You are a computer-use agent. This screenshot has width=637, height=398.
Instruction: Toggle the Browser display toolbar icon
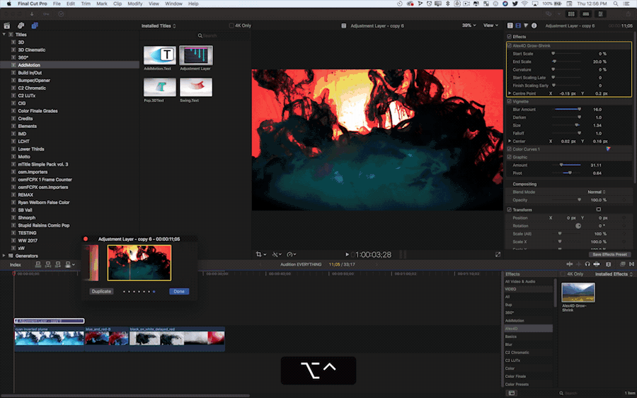click(x=570, y=14)
